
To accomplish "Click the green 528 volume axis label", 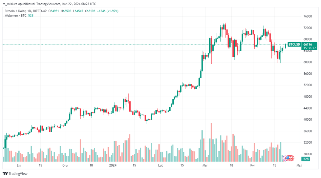I will [306, 159].
